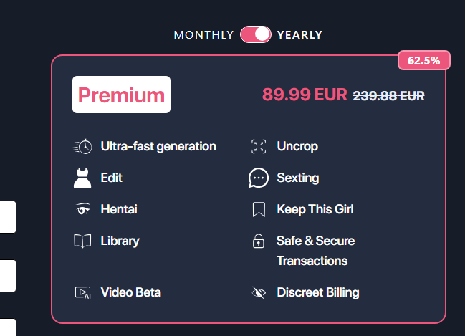Click the Hentai eye icon
This screenshot has width=465, height=336.
82,209
